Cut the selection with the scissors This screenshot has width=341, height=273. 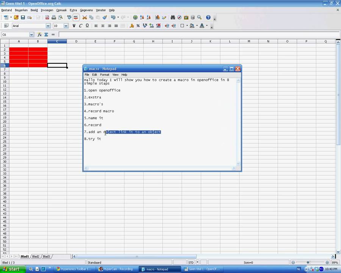[84, 17]
